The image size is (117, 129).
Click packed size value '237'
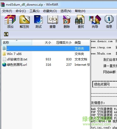[x=69, y=65]
